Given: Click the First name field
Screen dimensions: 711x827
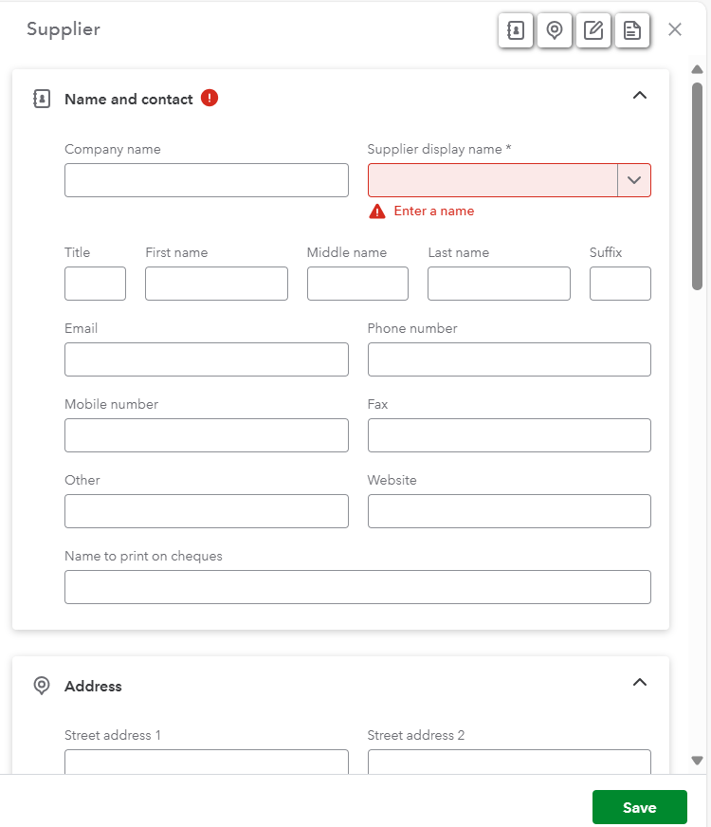Looking at the screenshot, I should tap(217, 284).
